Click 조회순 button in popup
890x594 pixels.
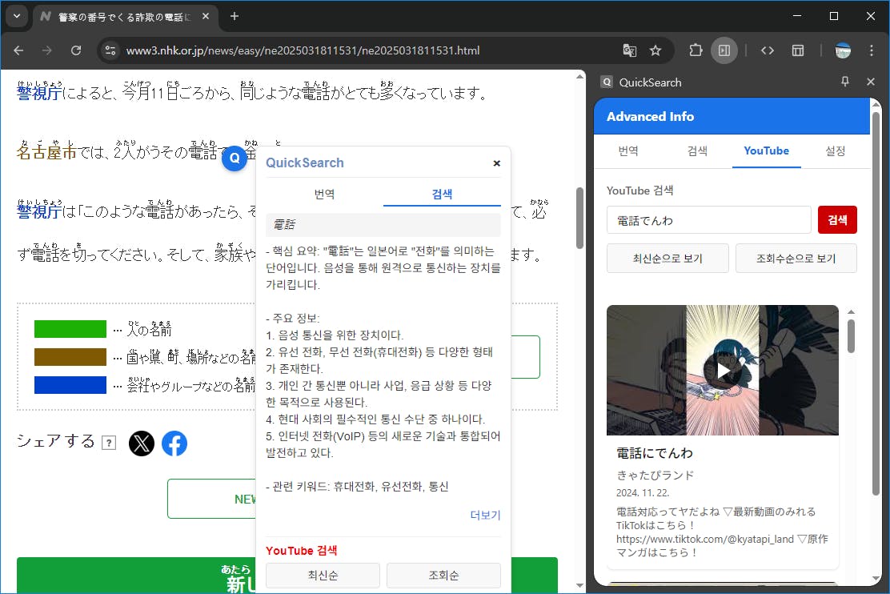(x=443, y=576)
